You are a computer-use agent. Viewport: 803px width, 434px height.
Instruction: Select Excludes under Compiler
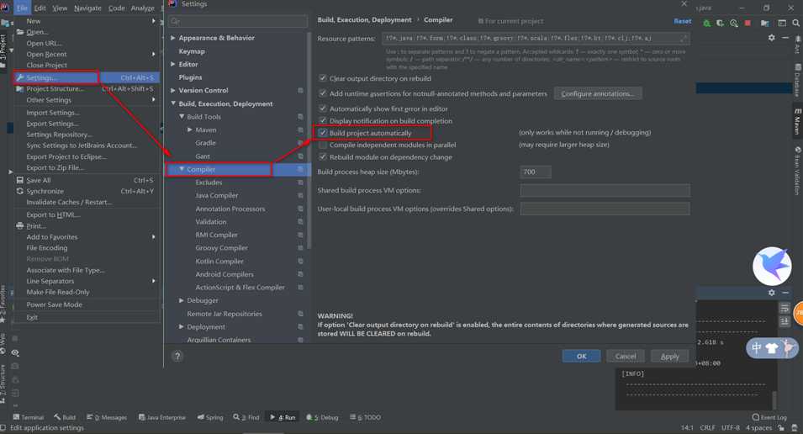point(209,183)
